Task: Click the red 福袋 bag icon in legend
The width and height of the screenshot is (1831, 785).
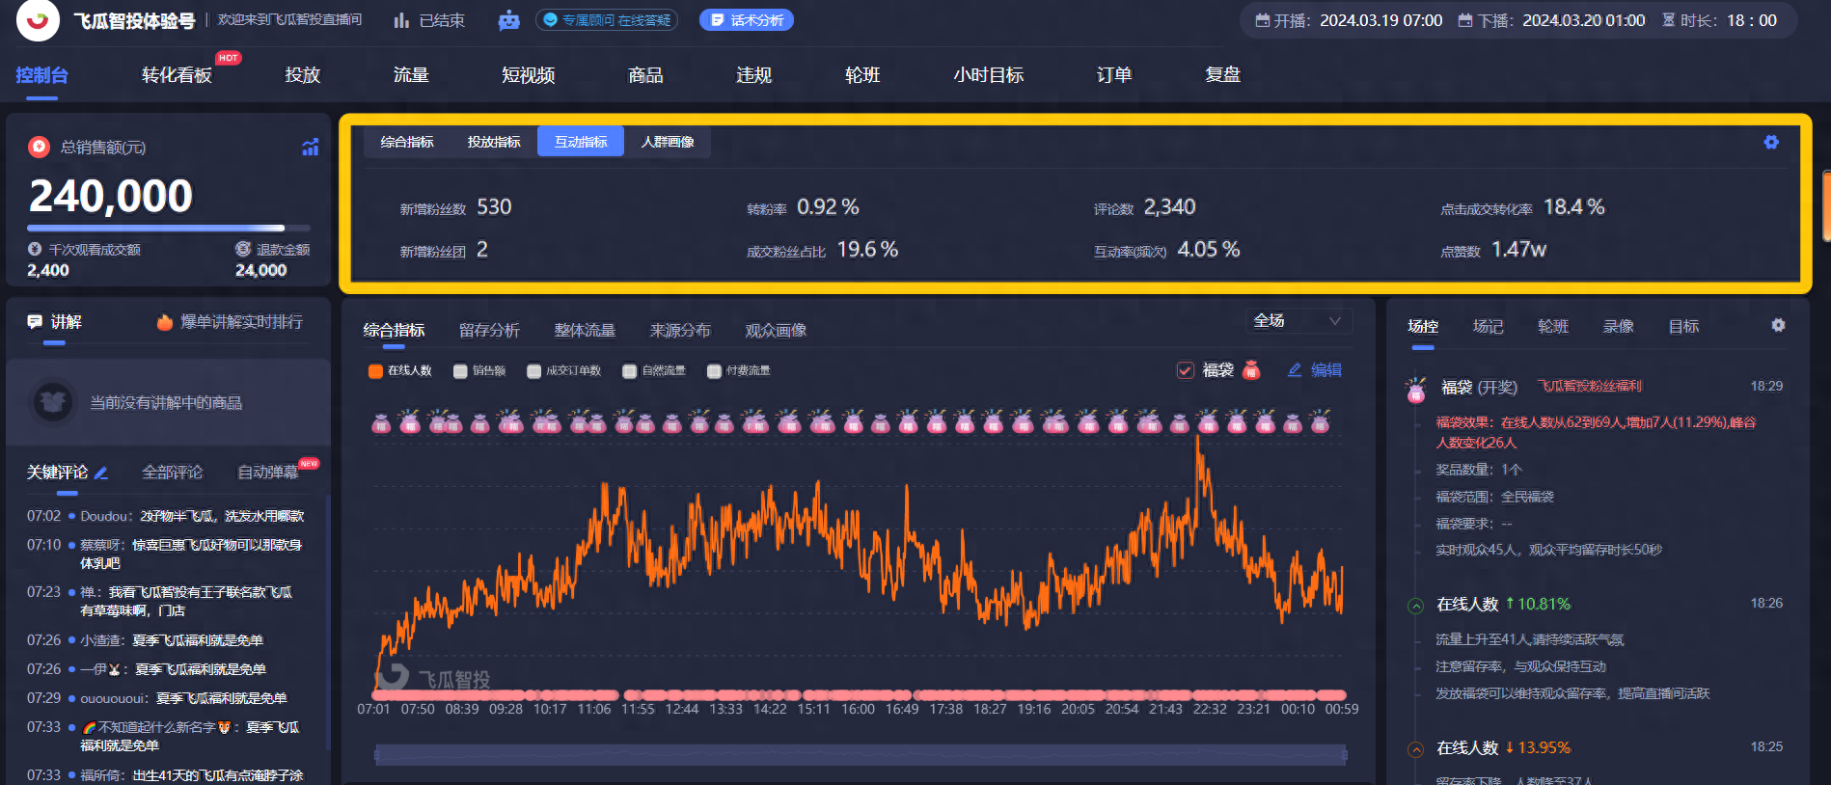Action: tap(1251, 369)
